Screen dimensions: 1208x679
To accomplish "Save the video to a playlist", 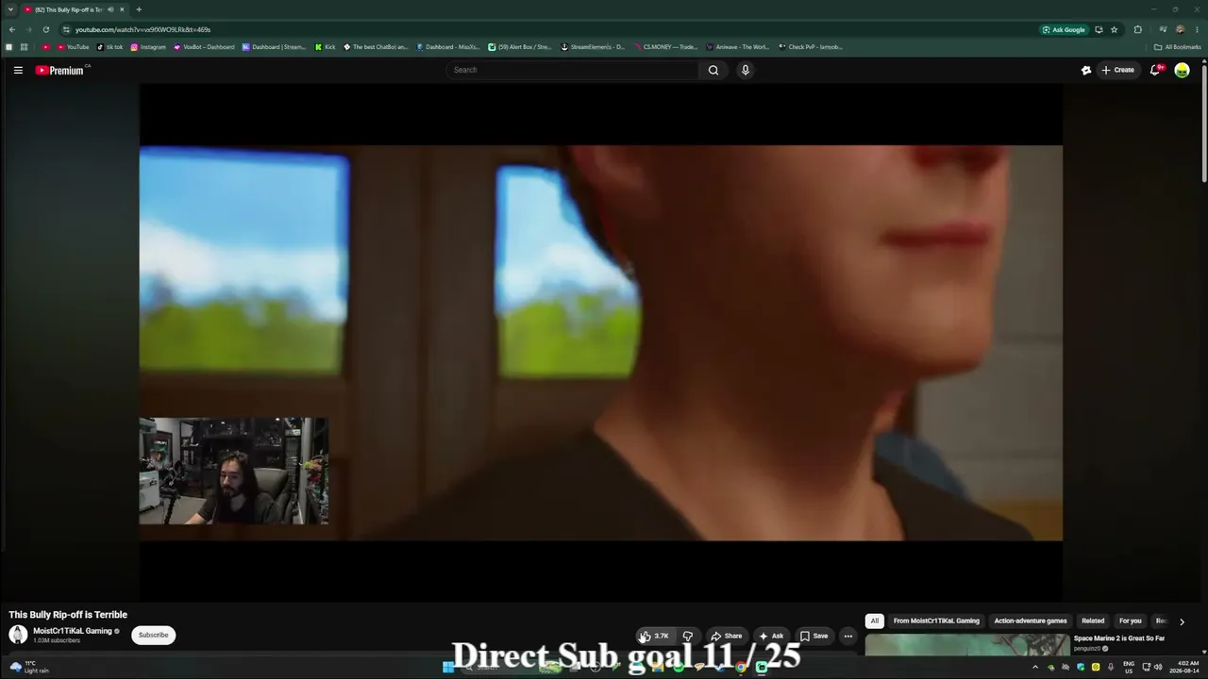I will click(x=814, y=636).
